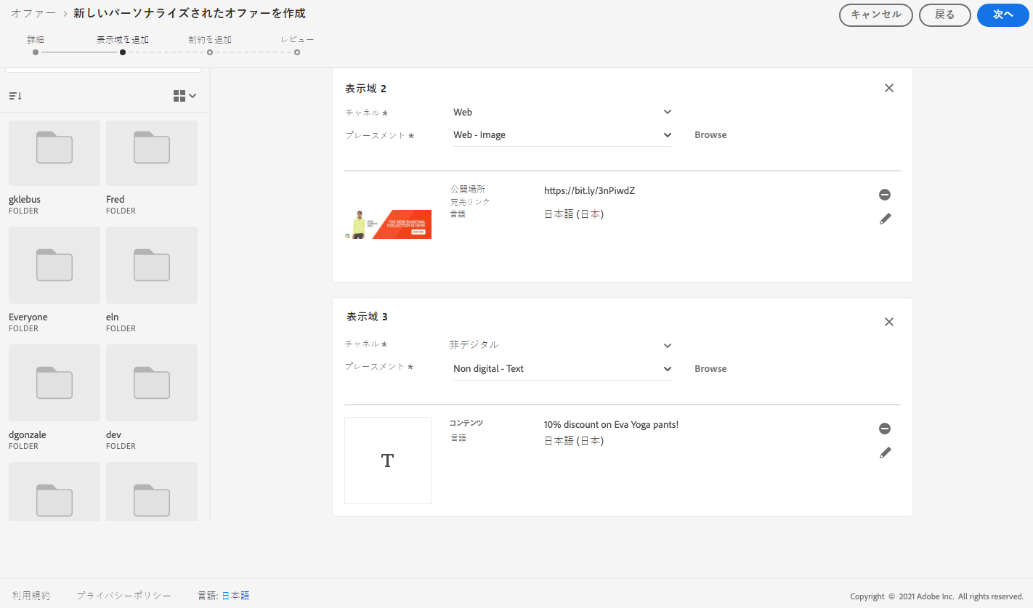The height and width of the screenshot is (608, 1033).
Task: Close the 表示域 2 representation panel
Action: tap(888, 88)
